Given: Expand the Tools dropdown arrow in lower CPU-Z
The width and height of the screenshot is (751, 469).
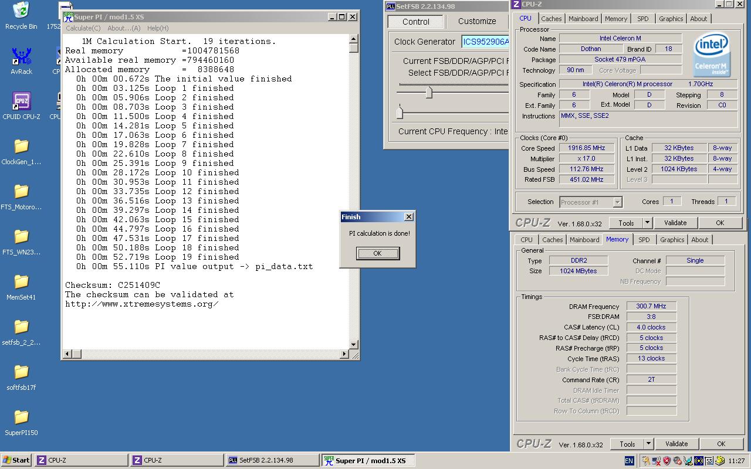Looking at the screenshot, I should pyautogui.click(x=649, y=444).
